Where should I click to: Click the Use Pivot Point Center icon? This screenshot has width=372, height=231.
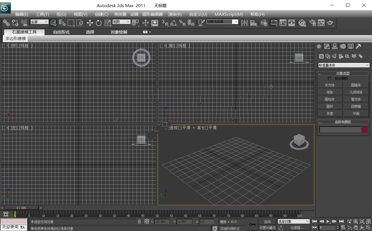coord(135,23)
